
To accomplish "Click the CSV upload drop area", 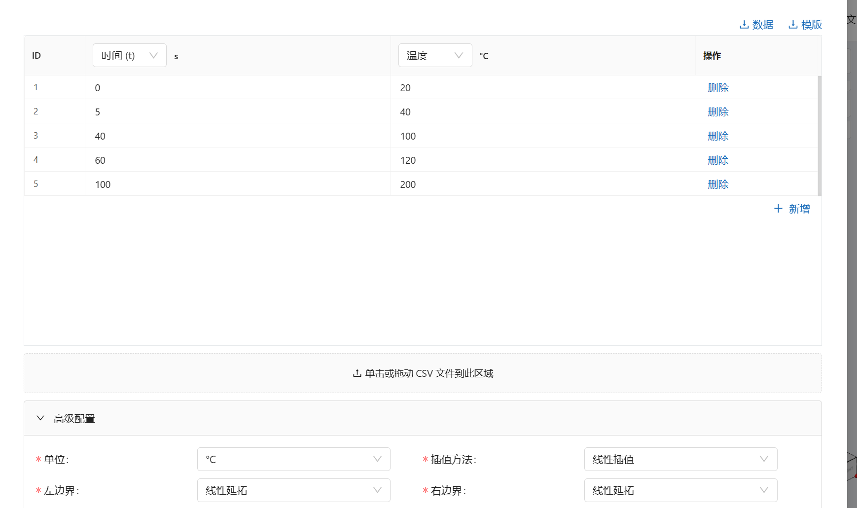I will [423, 373].
